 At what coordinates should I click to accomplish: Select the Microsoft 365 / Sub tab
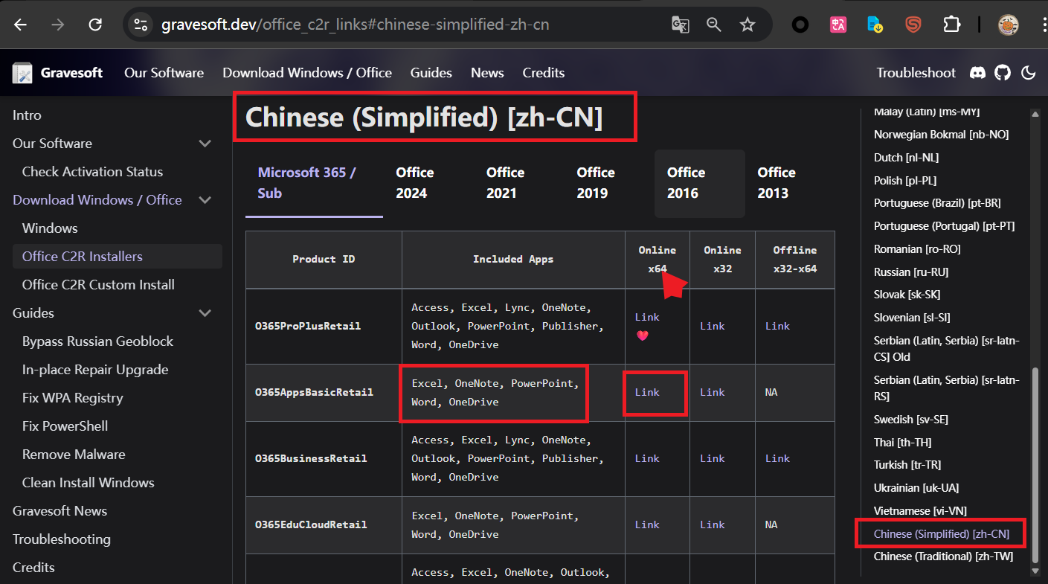coord(314,183)
